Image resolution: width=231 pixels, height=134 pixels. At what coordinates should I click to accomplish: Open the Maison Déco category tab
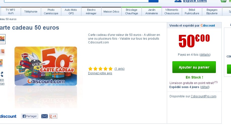pyautogui.click(x=111, y=12)
